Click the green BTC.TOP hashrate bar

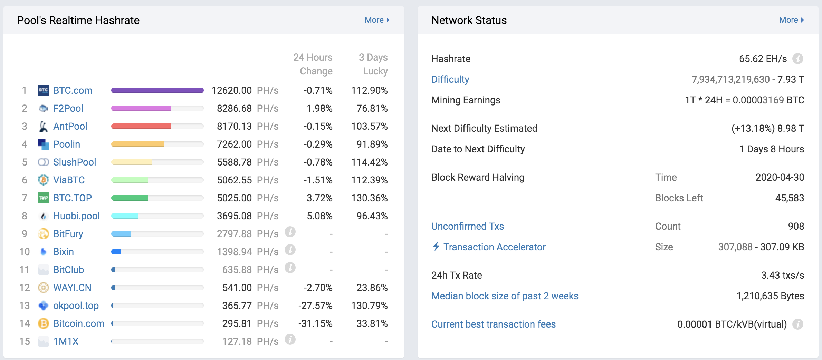(130, 198)
